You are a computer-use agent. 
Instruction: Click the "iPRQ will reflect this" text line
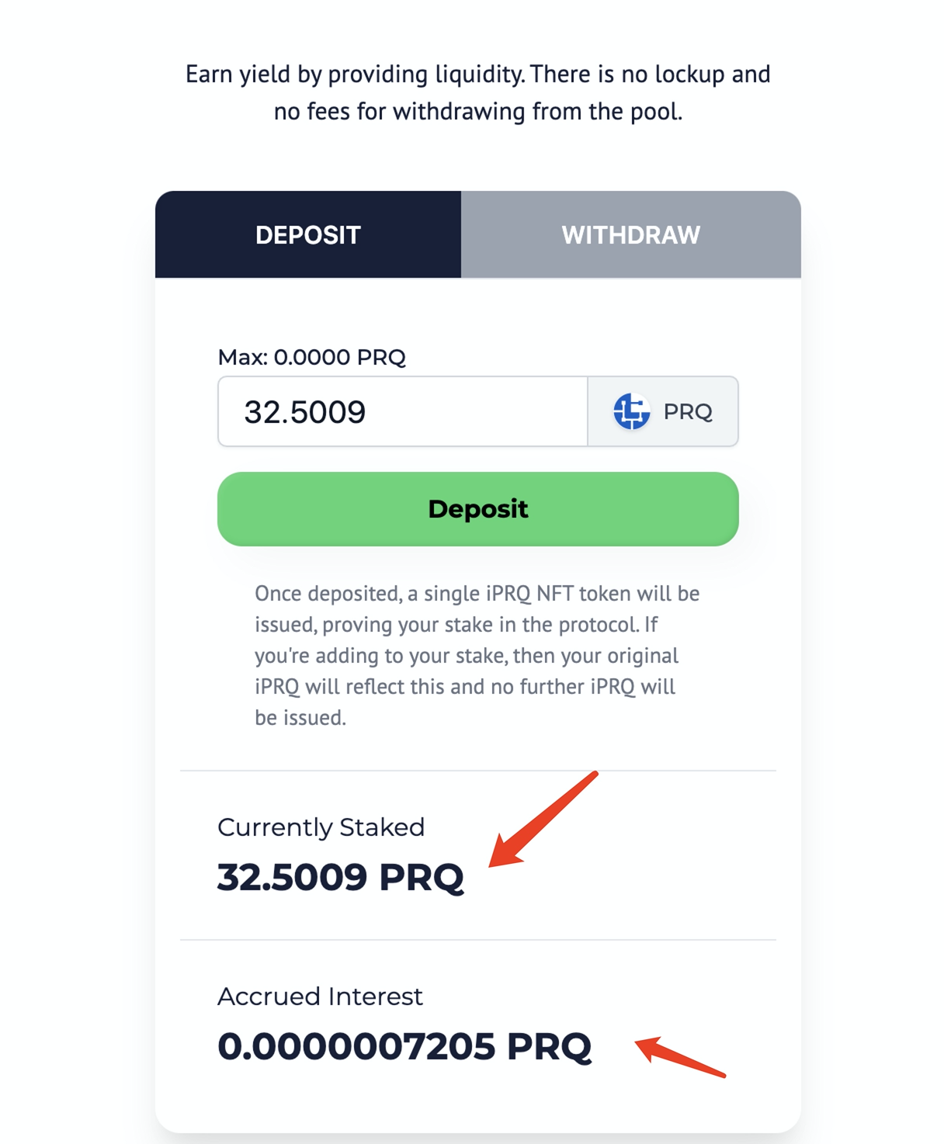tap(464, 687)
